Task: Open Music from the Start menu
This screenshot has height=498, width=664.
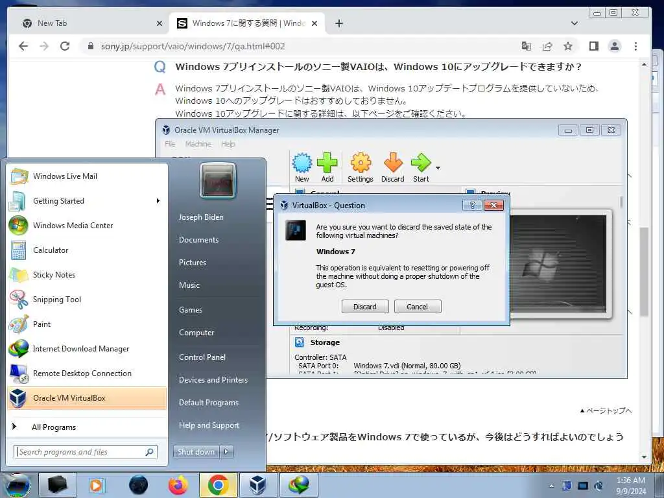Action: 189,285
